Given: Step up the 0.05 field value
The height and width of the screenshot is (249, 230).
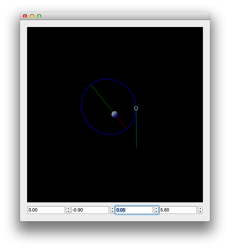Looking at the screenshot, I should click(x=156, y=208).
